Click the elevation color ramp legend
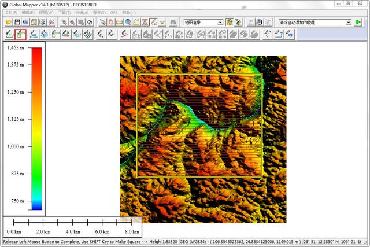The height and width of the screenshot is (247, 370). [37, 128]
